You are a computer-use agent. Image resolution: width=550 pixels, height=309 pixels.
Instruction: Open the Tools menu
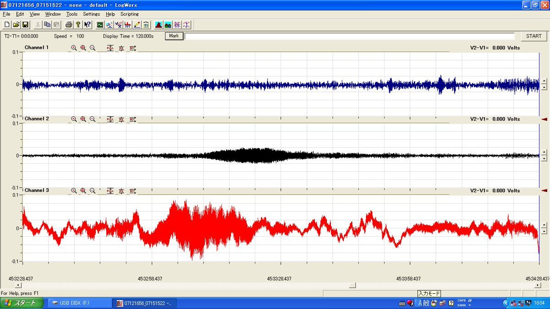pyautogui.click(x=72, y=14)
